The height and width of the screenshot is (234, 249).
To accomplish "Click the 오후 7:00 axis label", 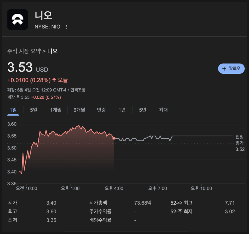I will pos(157,188).
